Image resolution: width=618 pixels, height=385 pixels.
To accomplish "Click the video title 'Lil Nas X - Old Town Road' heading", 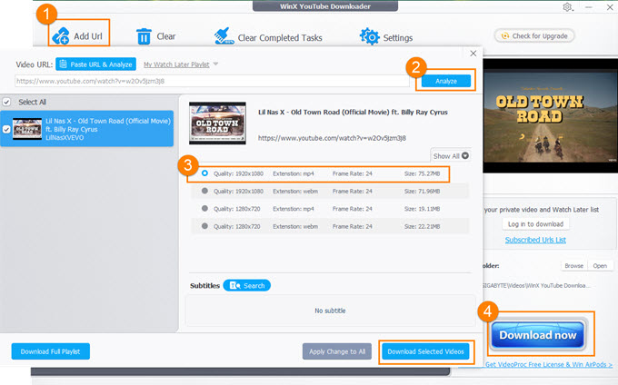I will [353, 113].
